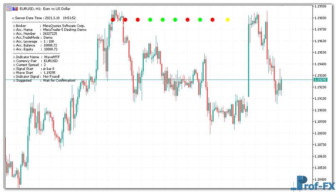Click the leftmost red signal dot
This screenshot has height=192, width=336.
pyautogui.click(x=113, y=20)
